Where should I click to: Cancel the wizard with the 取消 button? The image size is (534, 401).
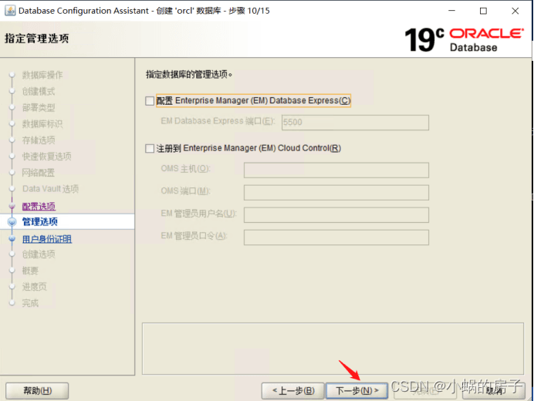[493, 390]
